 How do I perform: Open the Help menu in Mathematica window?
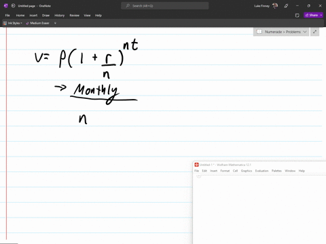point(302,171)
